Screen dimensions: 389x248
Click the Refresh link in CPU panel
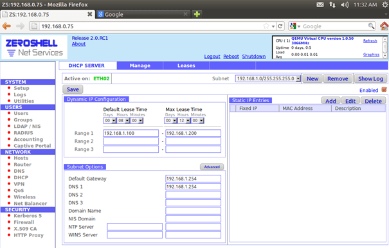[x=370, y=41]
